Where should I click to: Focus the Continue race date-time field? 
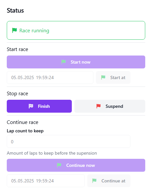46,181
